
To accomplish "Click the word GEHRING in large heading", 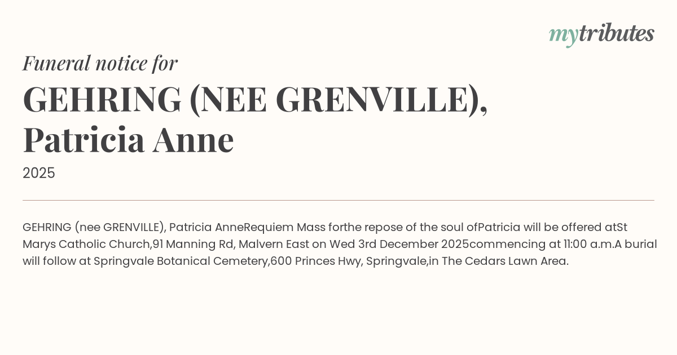I will point(102,99).
